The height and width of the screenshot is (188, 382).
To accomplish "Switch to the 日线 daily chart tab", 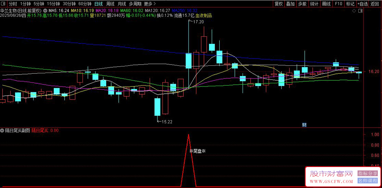I will click(99, 4).
